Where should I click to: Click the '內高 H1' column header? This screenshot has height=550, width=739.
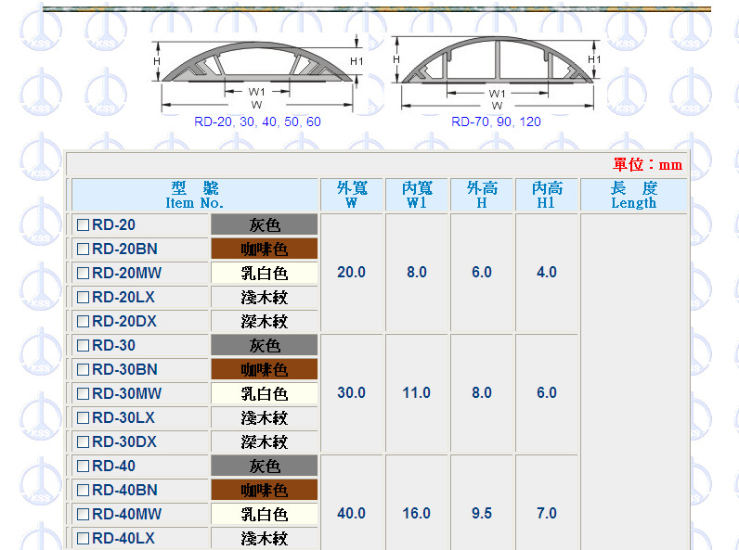pos(547,195)
